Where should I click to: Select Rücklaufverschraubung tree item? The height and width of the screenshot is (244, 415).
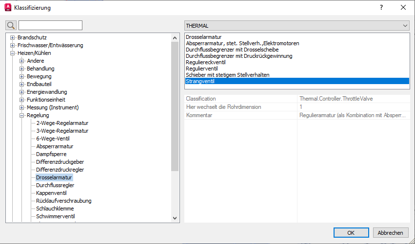64,201
